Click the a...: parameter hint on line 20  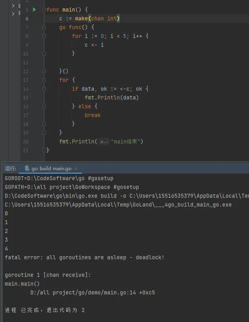click(104, 142)
